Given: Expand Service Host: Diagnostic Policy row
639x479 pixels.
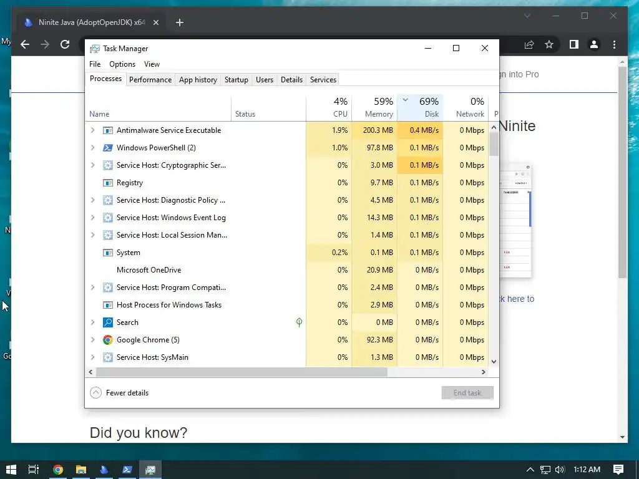Looking at the screenshot, I should [92, 200].
